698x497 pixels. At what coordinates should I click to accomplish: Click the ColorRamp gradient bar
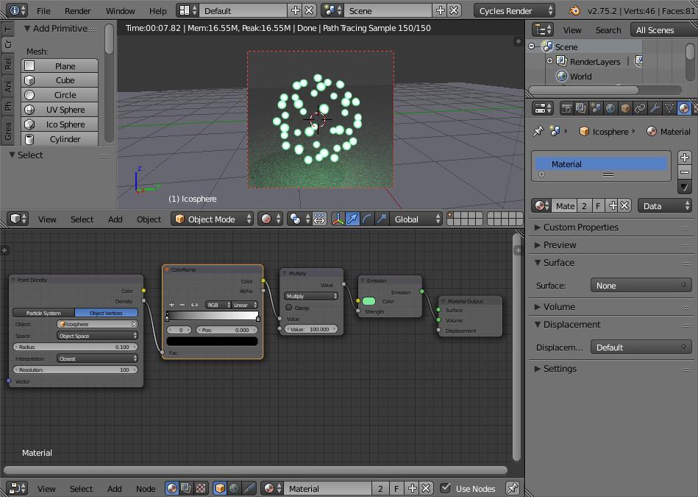(213, 316)
